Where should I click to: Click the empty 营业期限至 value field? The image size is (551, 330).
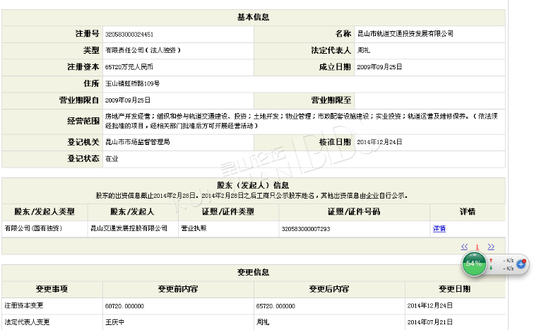[429, 100]
